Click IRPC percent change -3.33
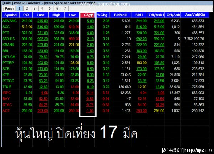This screenshot has width=214, height=154. [x=106, y=93]
